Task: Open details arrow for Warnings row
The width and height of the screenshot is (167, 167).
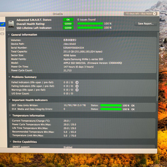Action: [77, 90]
